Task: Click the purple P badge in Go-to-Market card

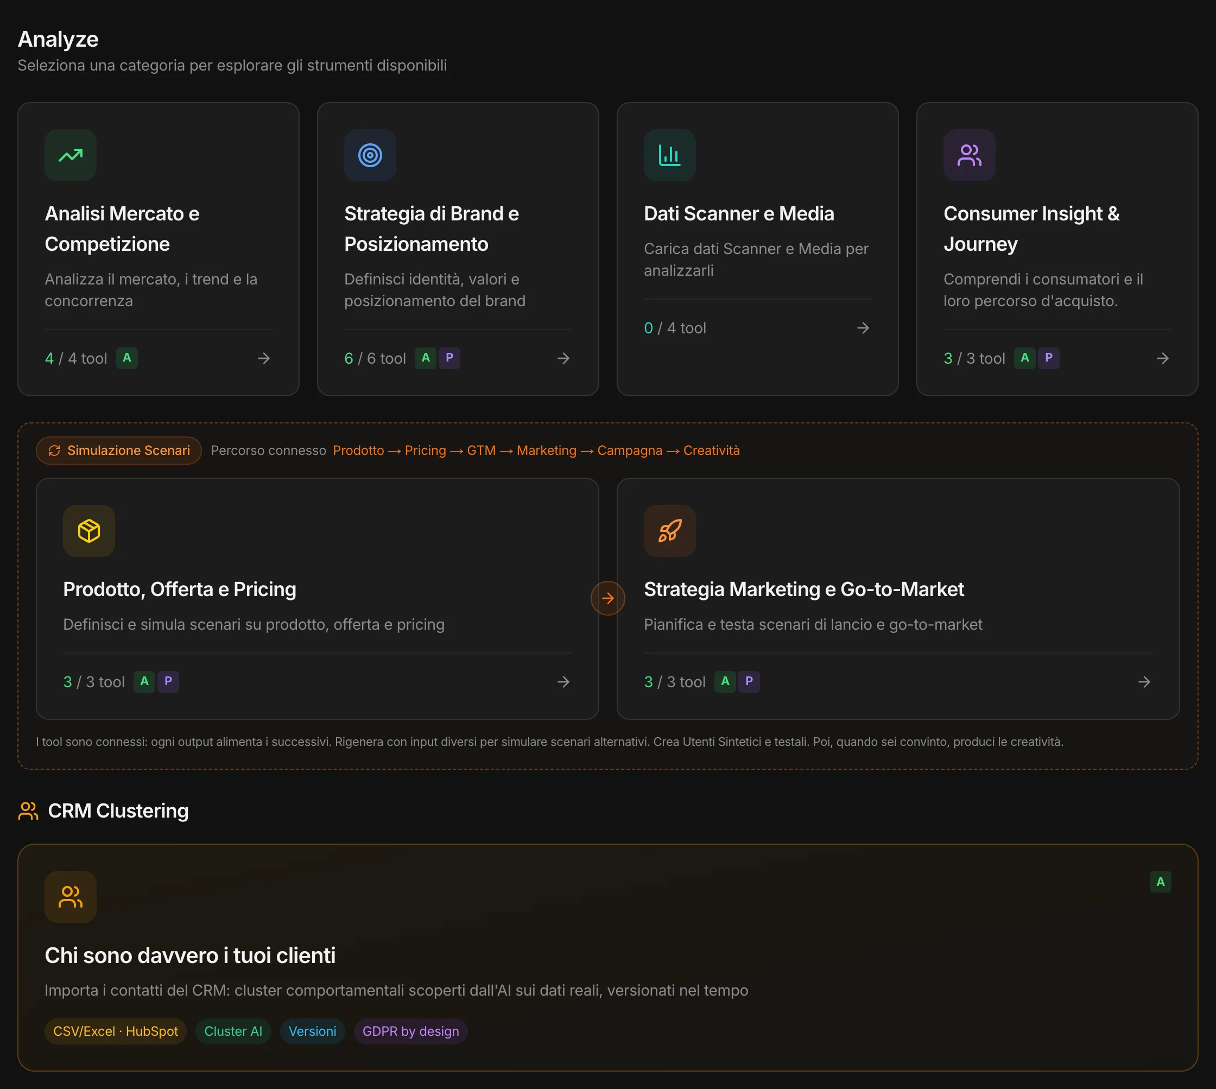Action: point(749,682)
